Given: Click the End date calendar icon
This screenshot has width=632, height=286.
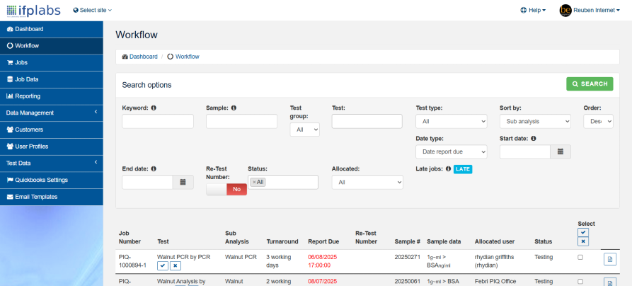Looking at the screenshot, I should (183, 182).
